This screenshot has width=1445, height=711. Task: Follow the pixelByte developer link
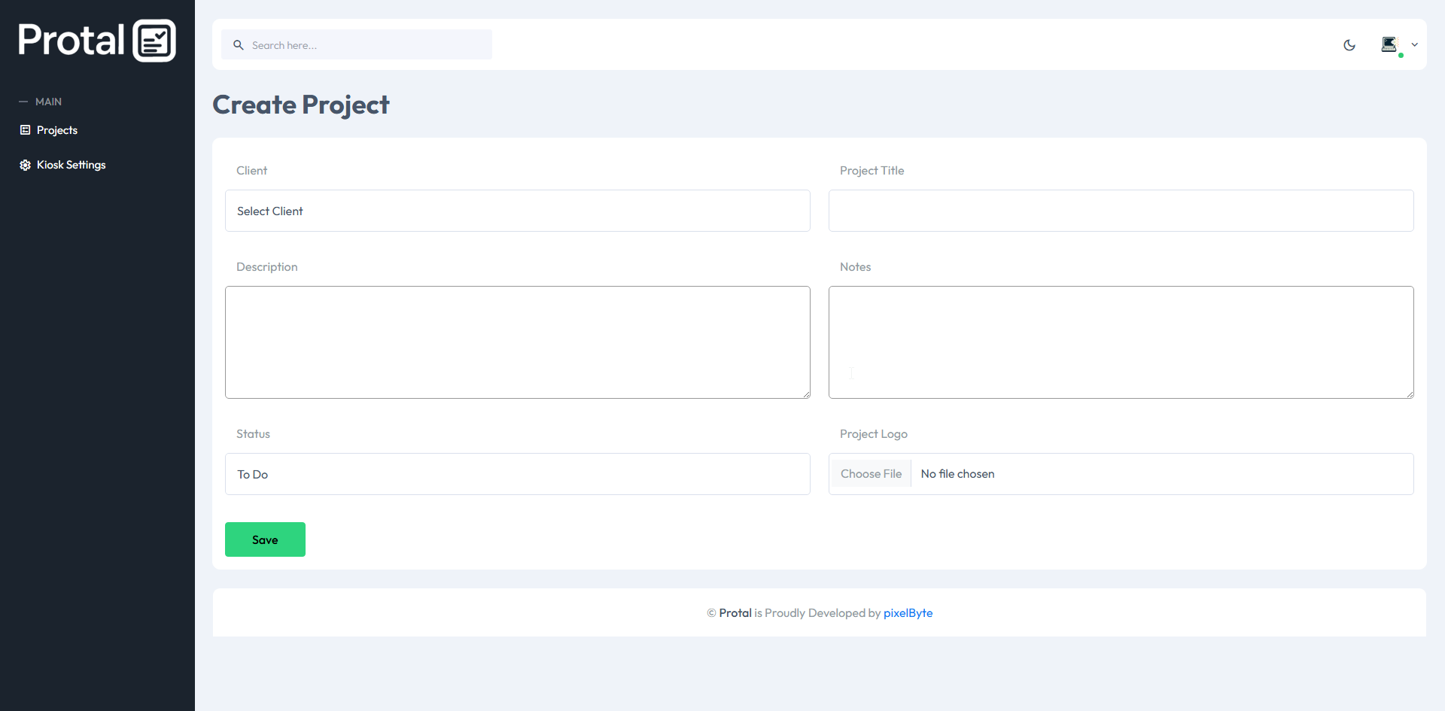(x=908, y=612)
